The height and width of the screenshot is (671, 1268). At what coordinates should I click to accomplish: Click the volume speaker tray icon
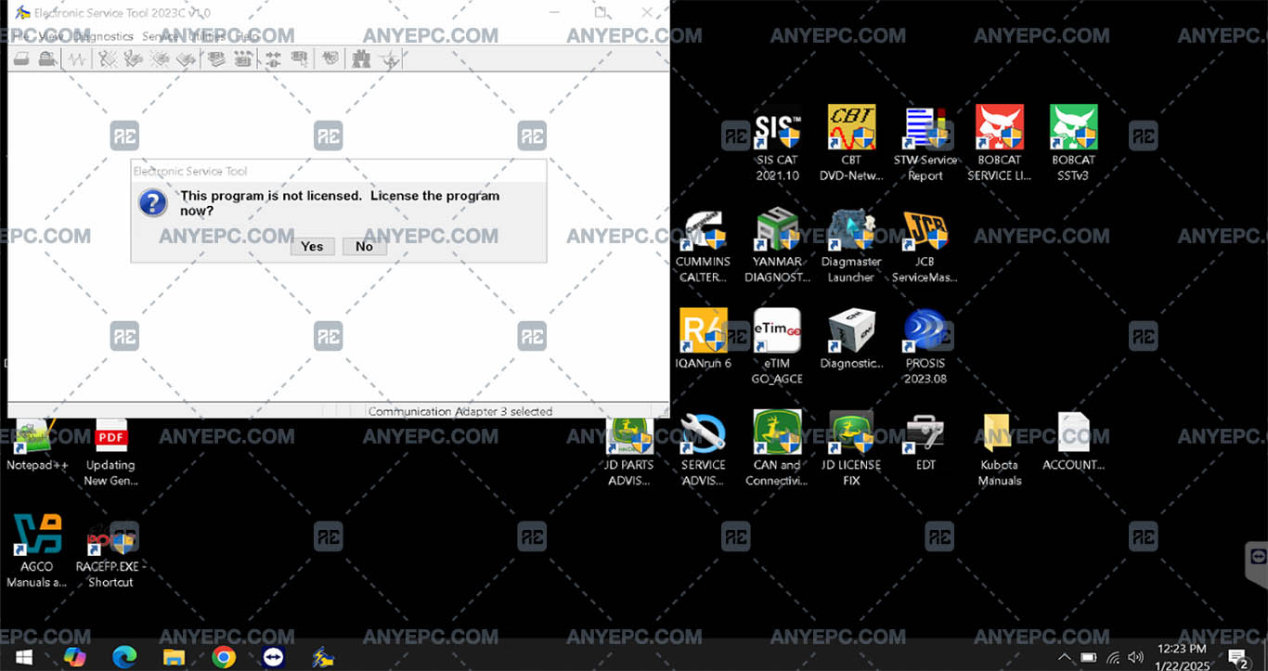[1135, 658]
